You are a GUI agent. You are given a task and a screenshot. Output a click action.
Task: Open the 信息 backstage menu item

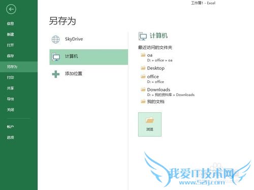(10, 23)
